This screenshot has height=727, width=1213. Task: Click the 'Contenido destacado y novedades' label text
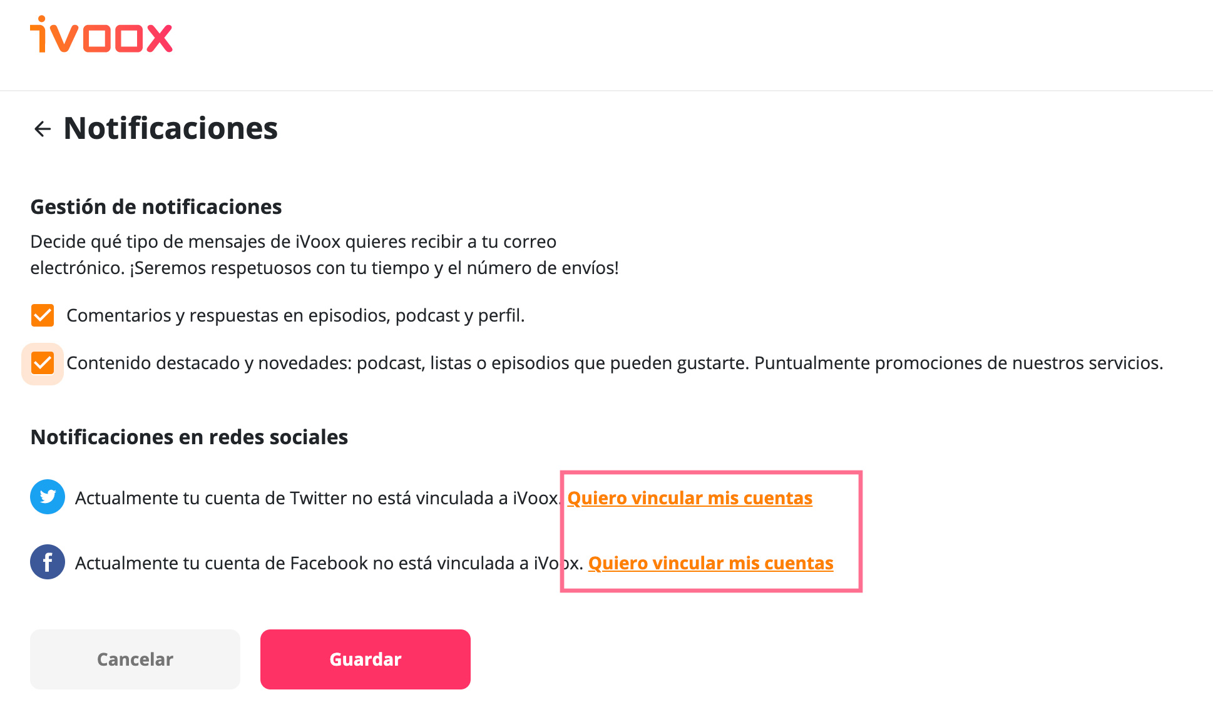click(x=615, y=363)
